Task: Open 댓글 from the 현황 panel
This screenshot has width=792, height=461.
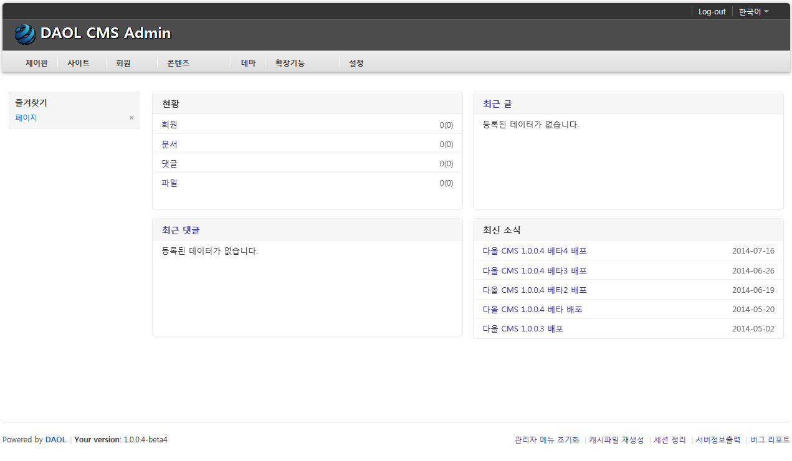Action: pyautogui.click(x=169, y=163)
